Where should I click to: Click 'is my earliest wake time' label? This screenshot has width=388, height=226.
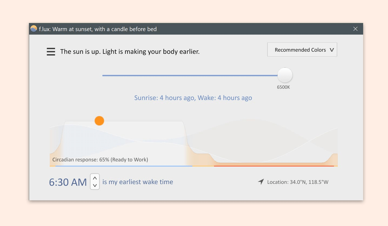138,182
